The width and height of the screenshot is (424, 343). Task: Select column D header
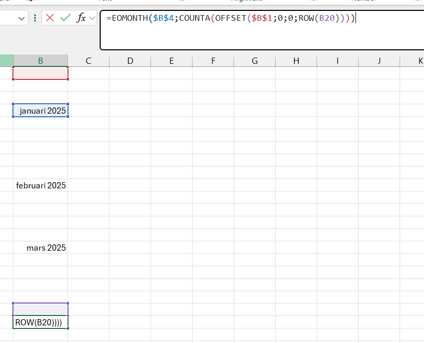click(x=130, y=61)
